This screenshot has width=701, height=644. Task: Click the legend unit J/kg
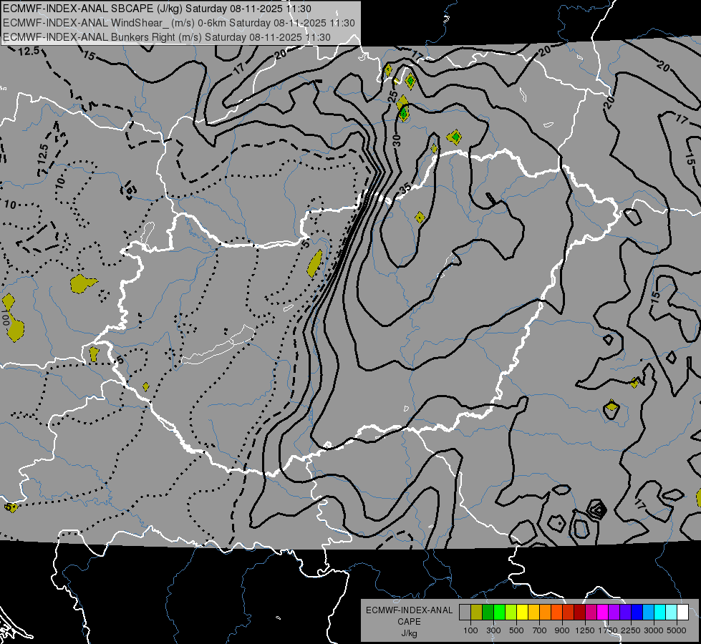click(x=409, y=633)
